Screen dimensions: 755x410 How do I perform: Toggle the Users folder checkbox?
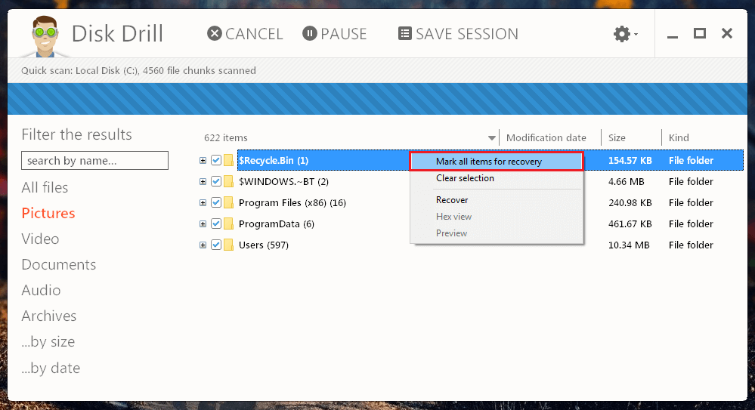(x=216, y=245)
